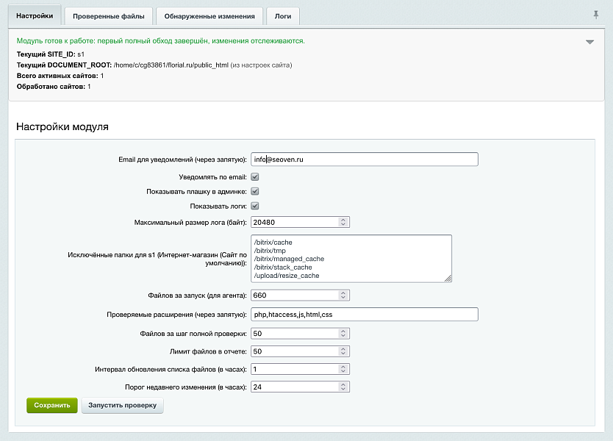The width and height of the screenshot is (613, 441).
Task: Toggle the 'Показывать логи' checkbox
Action: point(254,205)
